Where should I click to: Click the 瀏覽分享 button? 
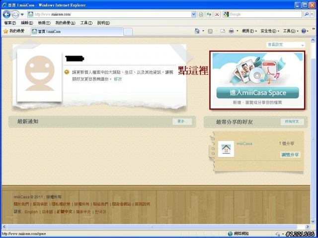tap(290, 155)
